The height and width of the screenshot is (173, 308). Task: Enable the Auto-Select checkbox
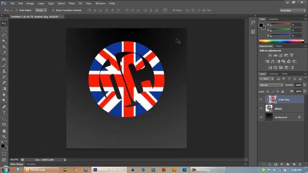[17, 10]
